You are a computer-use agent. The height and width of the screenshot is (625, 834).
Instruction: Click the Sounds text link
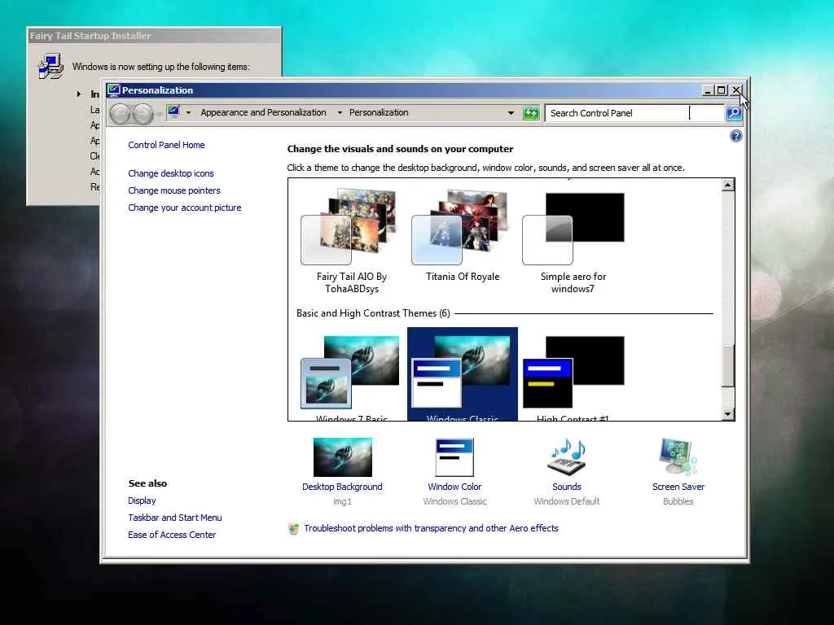[x=567, y=487]
